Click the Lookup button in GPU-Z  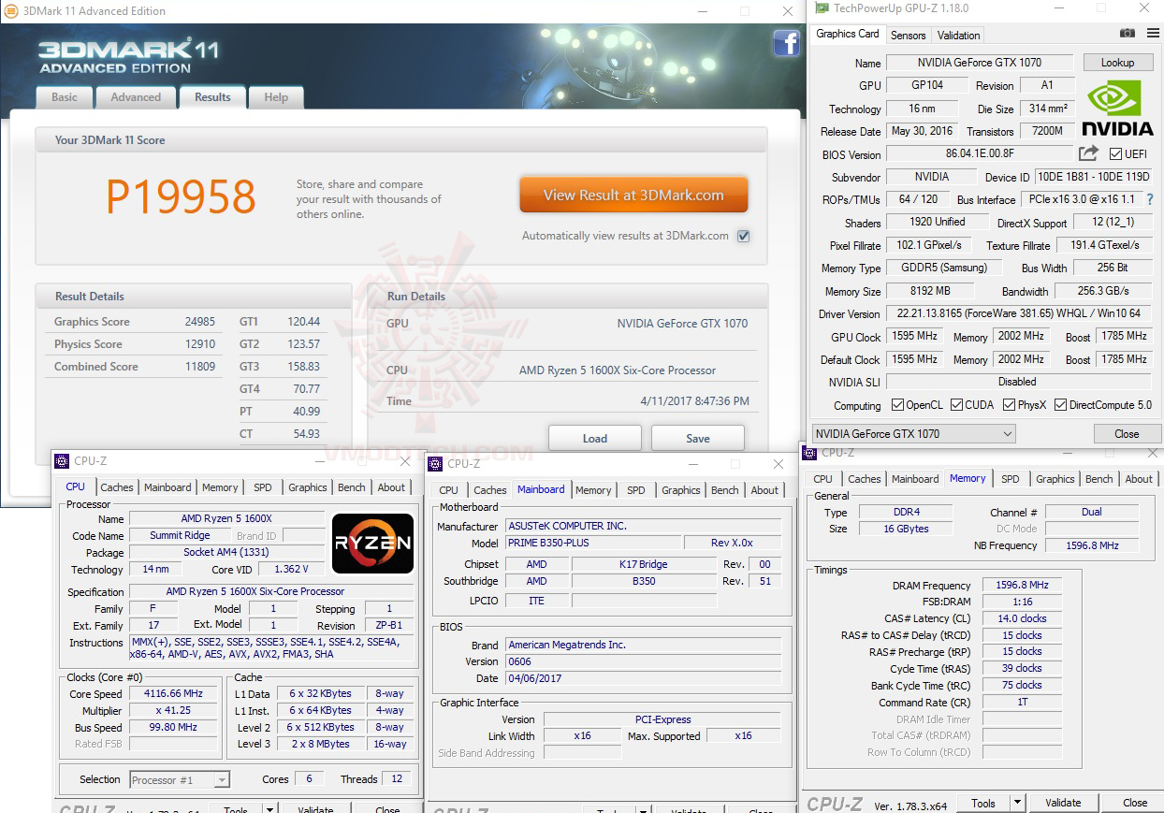[1118, 62]
